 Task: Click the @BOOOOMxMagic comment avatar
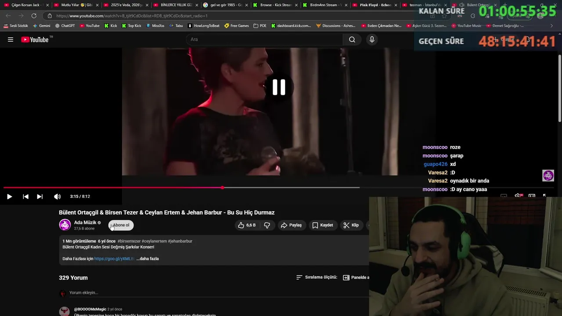tap(65, 311)
